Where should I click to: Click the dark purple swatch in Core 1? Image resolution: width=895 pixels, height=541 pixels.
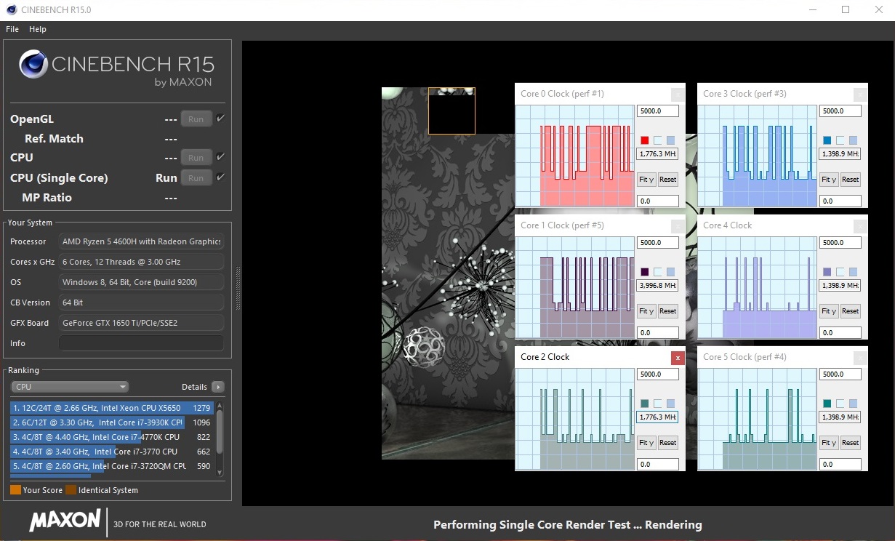644,272
